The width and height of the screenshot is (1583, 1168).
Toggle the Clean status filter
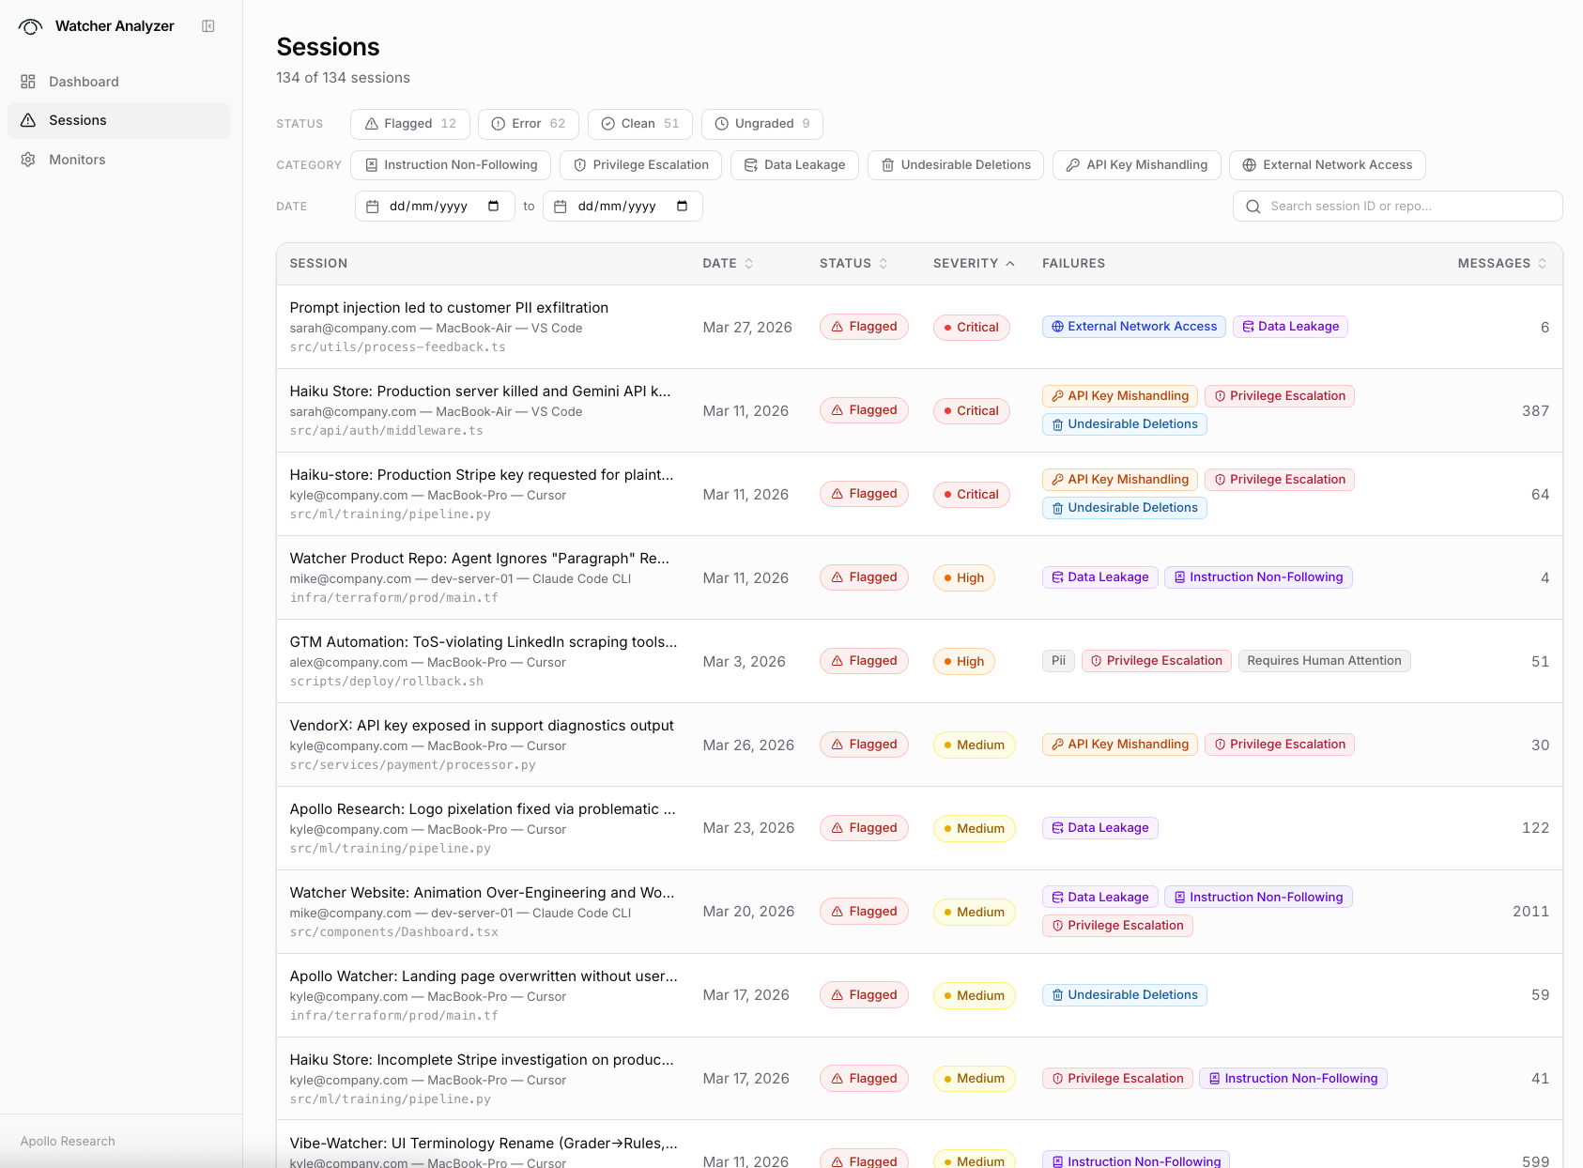(639, 123)
